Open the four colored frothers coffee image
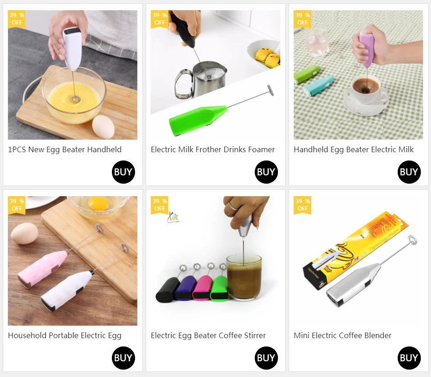The image size is (431, 377). (x=215, y=261)
